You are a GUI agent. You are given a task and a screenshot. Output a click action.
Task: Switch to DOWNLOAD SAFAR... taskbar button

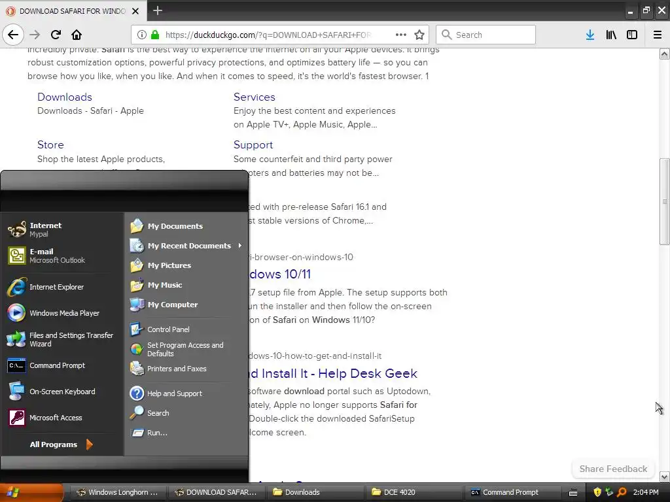click(215, 492)
